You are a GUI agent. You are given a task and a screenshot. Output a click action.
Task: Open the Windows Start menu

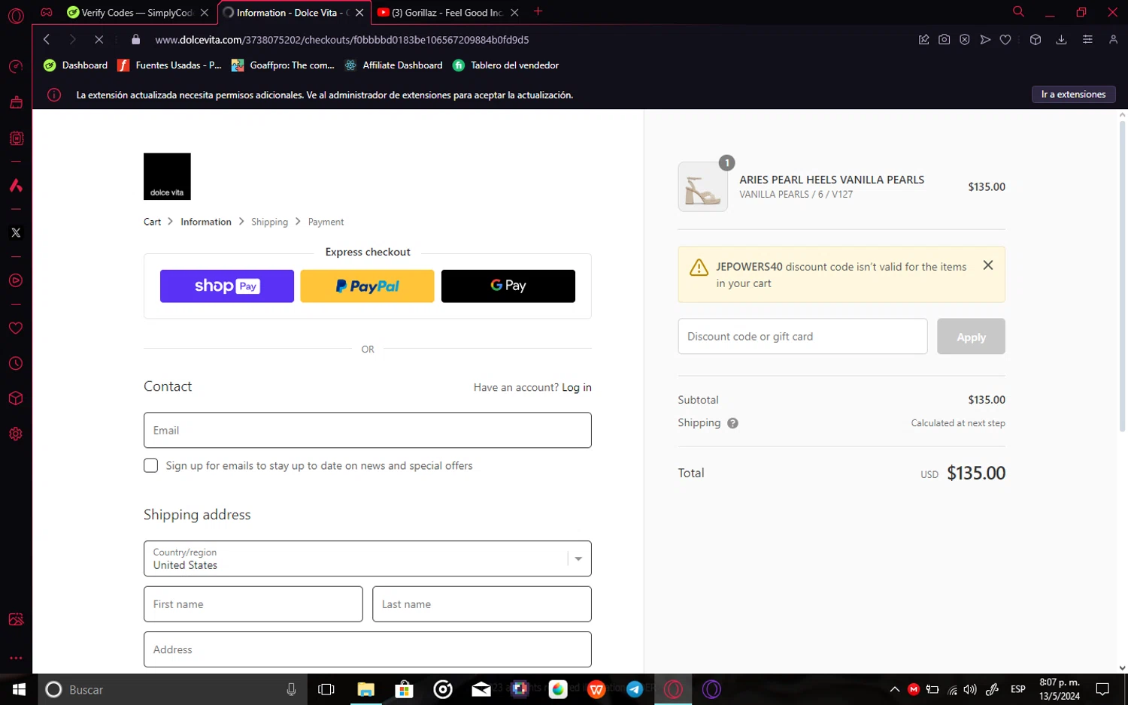click(19, 689)
